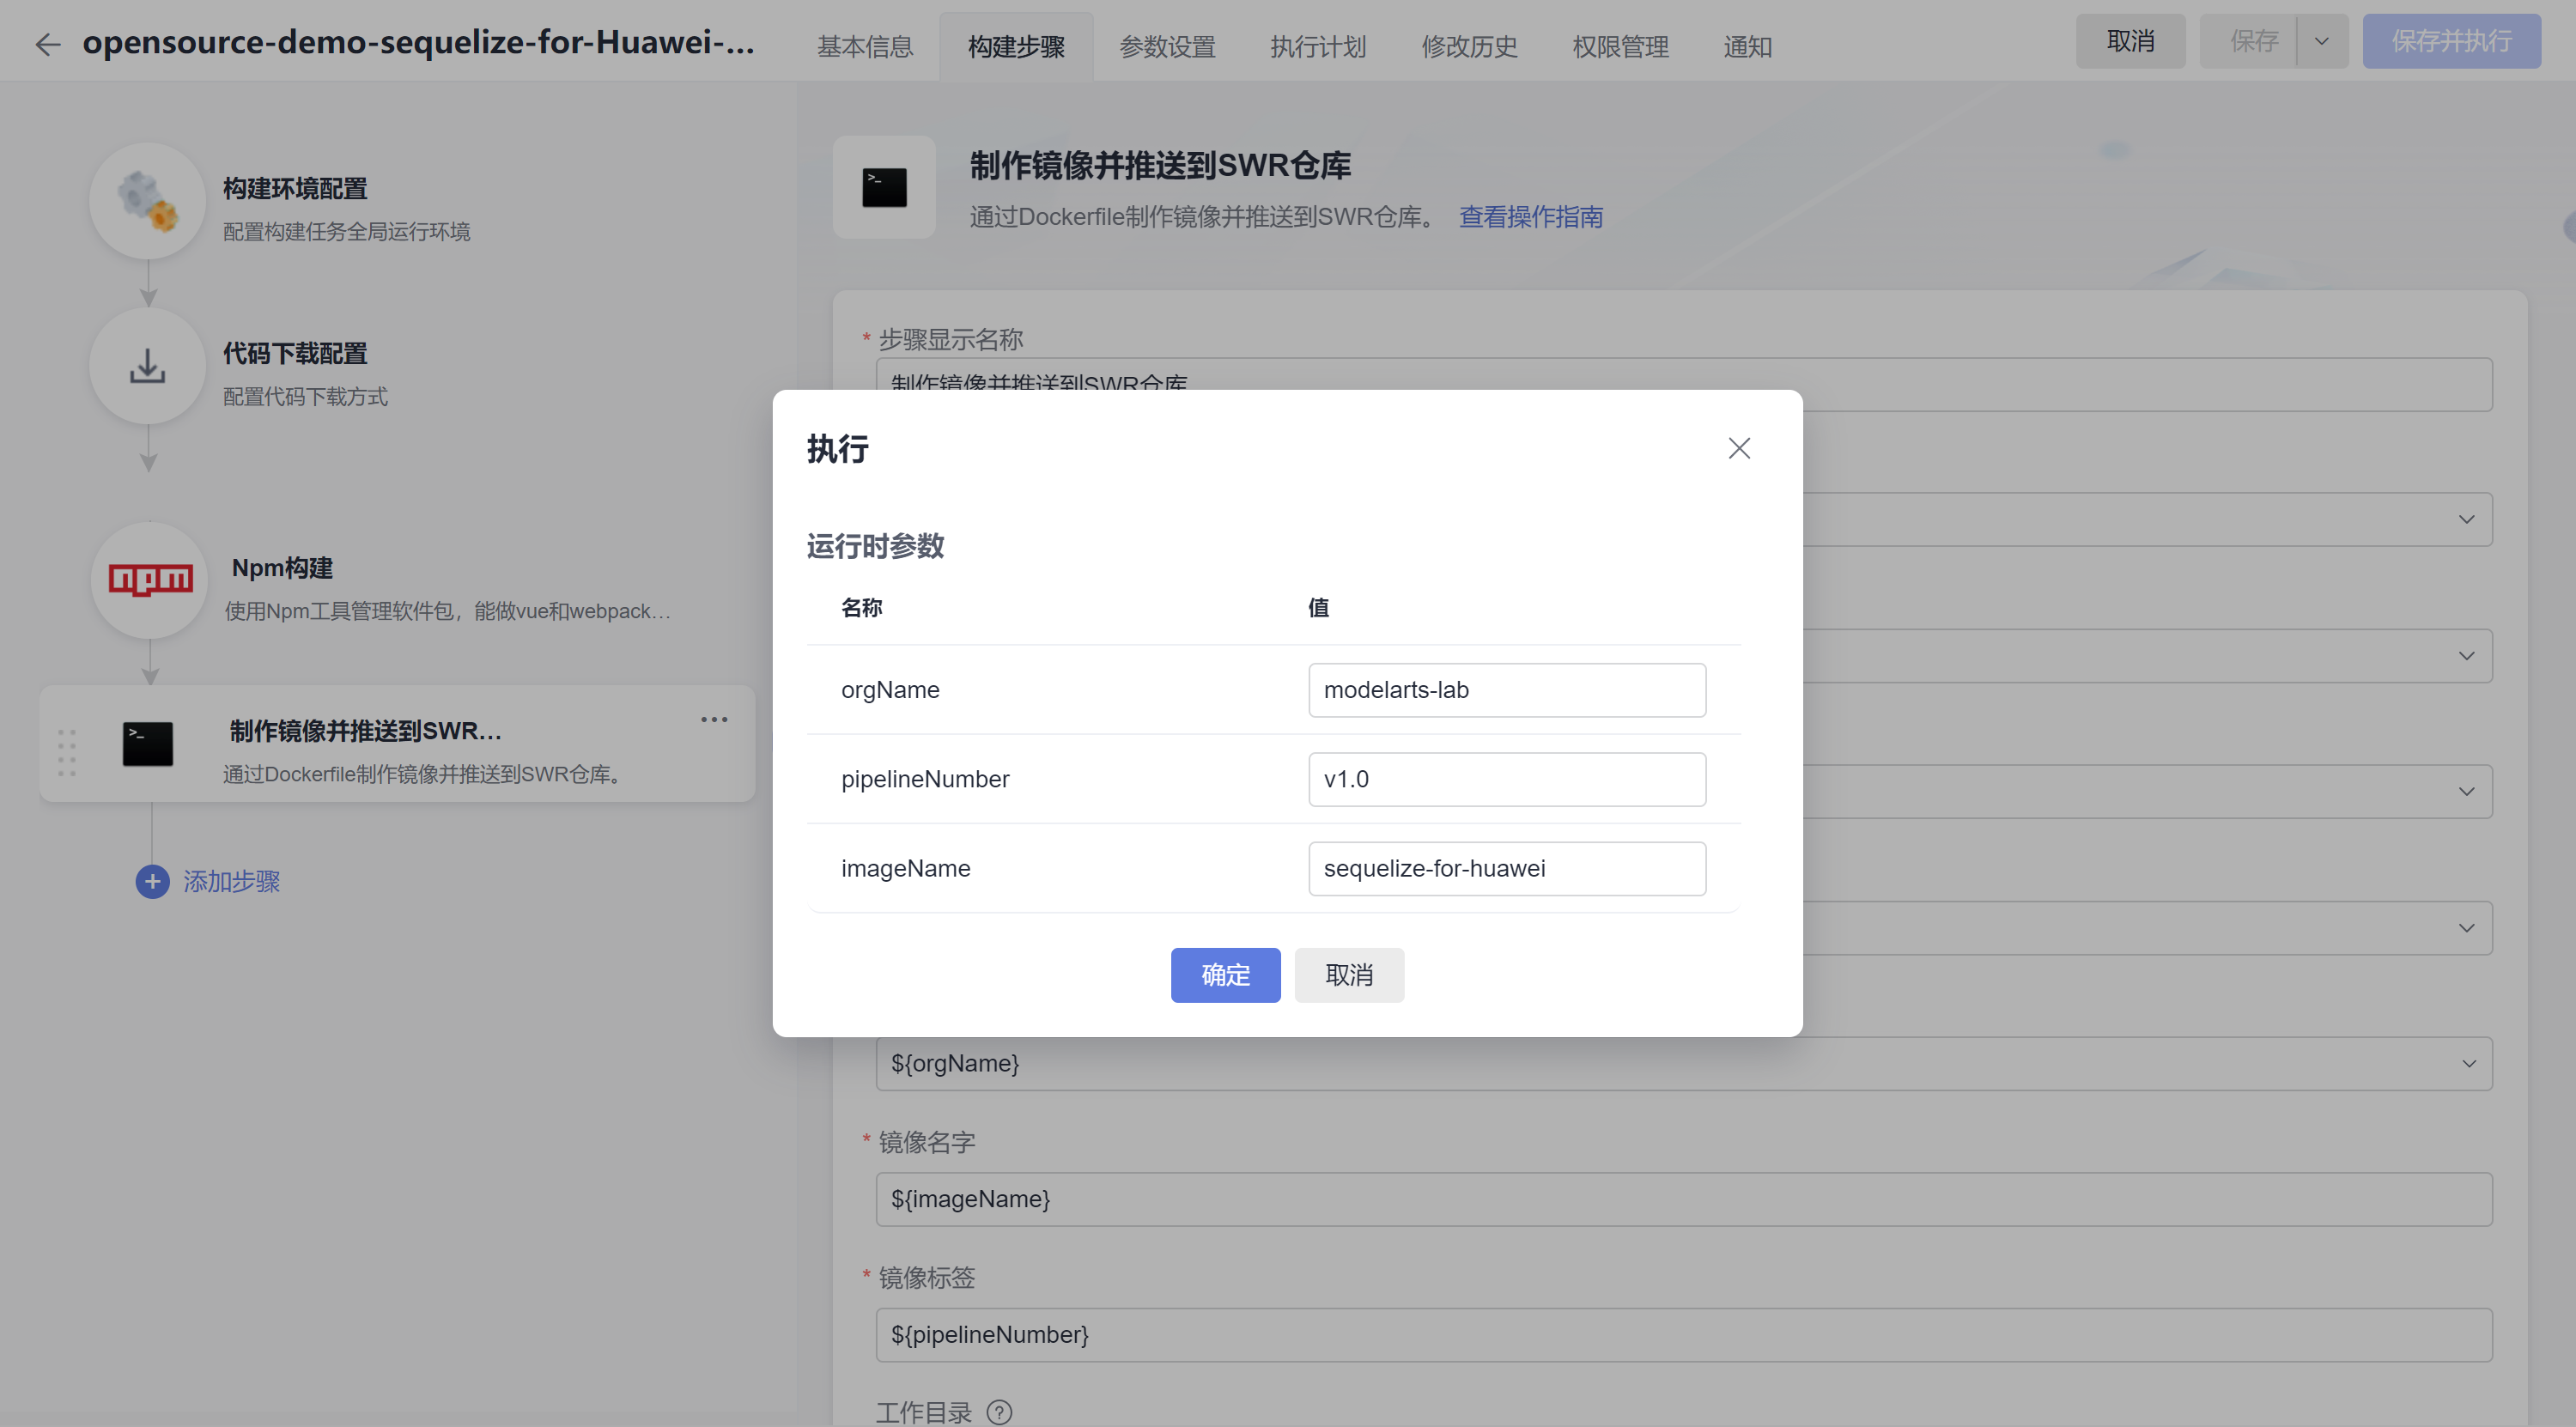Click the code download configuration icon

(148, 366)
